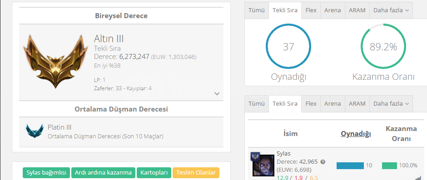Click the Ardı ardına kazanma tag
Viewport: 427px width, 180px height.
(x=103, y=173)
